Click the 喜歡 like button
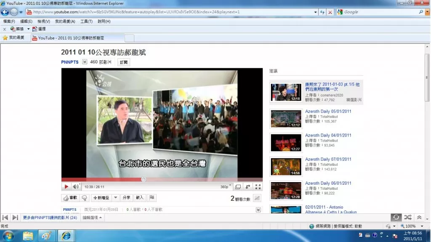The width and height of the screenshot is (431, 242). tap(70, 198)
